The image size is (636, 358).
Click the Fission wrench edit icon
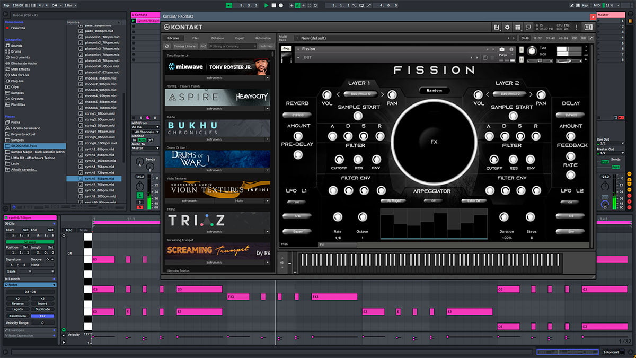287,49
